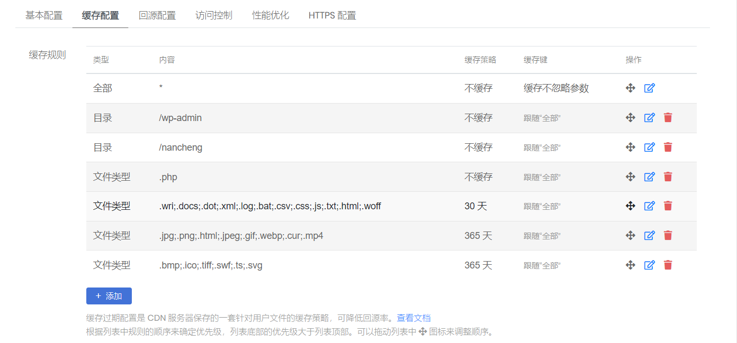This screenshot has height=343, width=737.
Task: Edit the /nancheng directory rule
Action: click(x=650, y=147)
